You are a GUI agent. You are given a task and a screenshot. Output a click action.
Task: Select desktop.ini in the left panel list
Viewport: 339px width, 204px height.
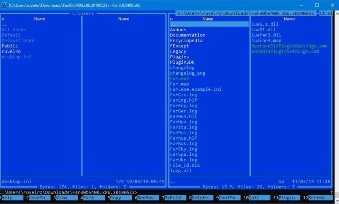17,57
